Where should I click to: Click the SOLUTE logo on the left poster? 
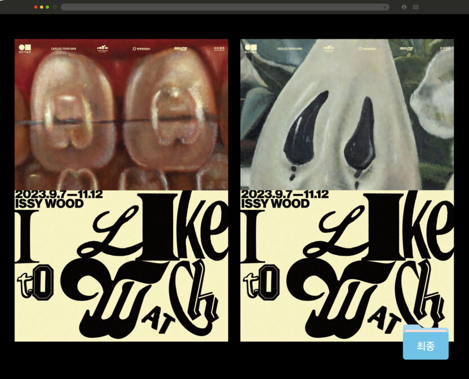[x=180, y=49]
